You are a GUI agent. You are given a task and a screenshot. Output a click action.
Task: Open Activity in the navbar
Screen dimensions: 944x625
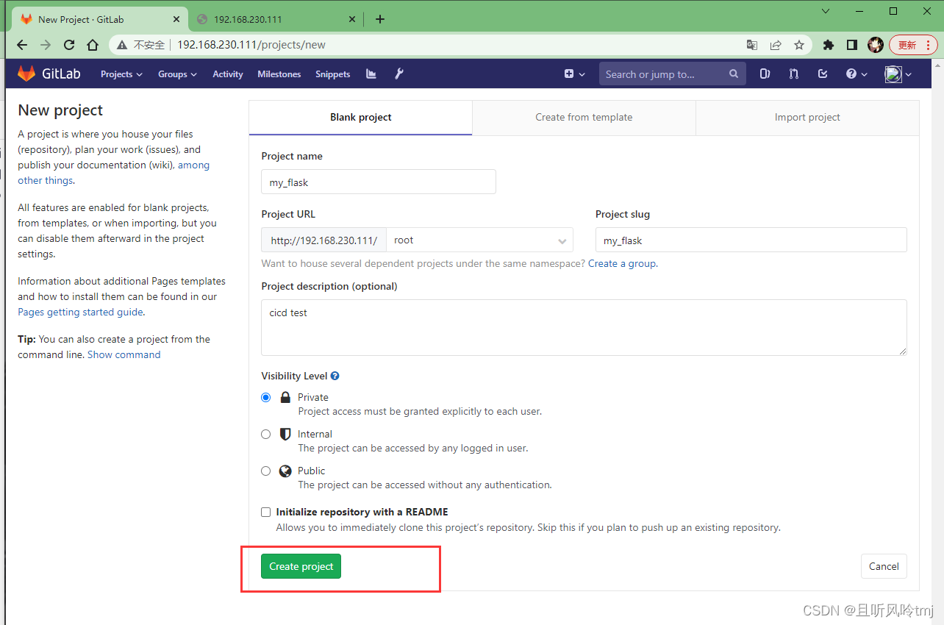coord(228,74)
